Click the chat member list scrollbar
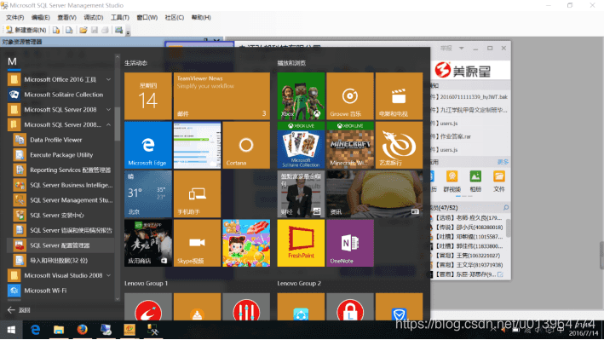The height and width of the screenshot is (340, 604). click(x=508, y=228)
